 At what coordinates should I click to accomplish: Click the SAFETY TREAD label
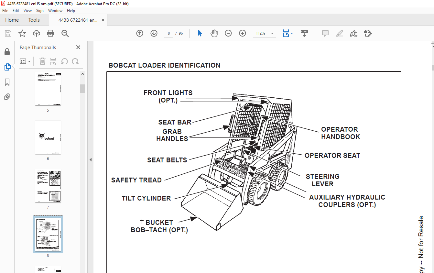click(x=136, y=180)
